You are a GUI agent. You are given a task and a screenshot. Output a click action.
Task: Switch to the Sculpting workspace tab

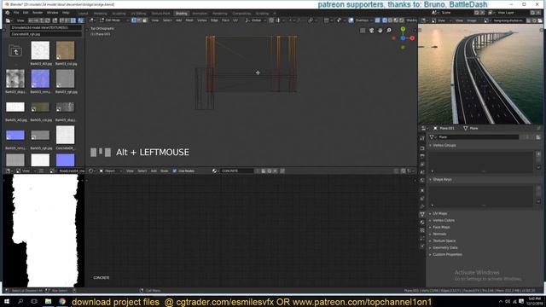point(119,14)
